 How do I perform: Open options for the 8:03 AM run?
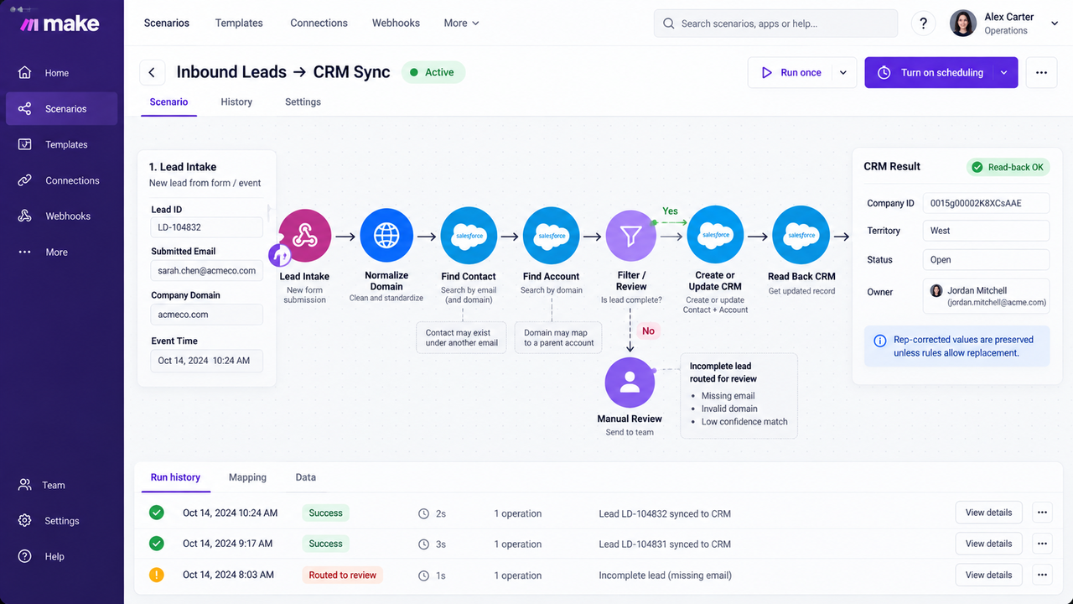coord(1042,575)
